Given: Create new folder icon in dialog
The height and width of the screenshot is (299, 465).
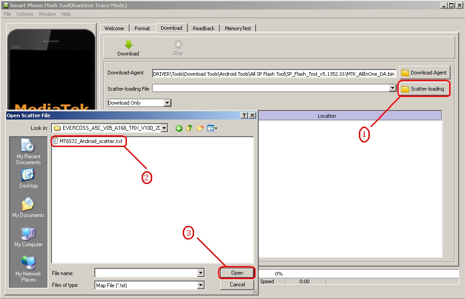Looking at the screenshot, I should coord(200,128).
